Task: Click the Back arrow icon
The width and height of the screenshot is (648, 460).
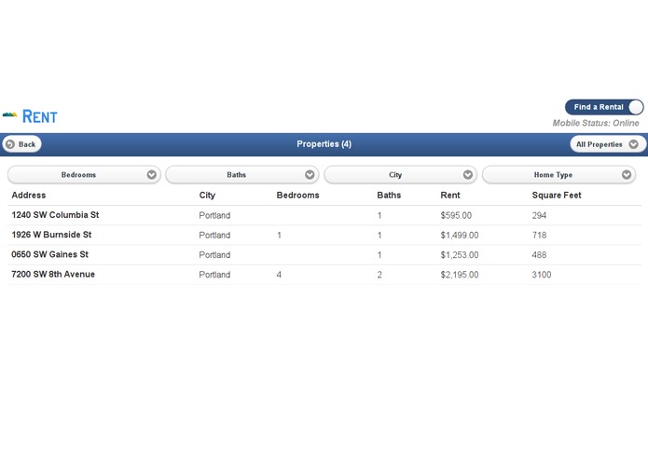Action: [x=10, y=144]
